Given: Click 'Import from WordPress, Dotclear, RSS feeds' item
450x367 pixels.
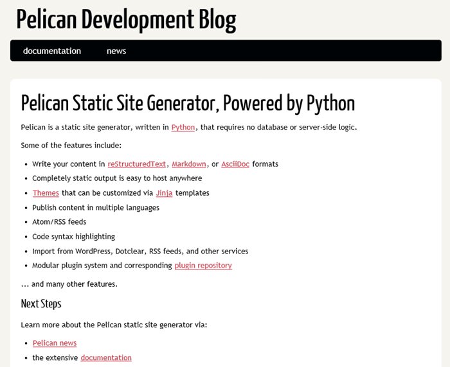Looking at the screenshot, I should [x=140, y=252].
